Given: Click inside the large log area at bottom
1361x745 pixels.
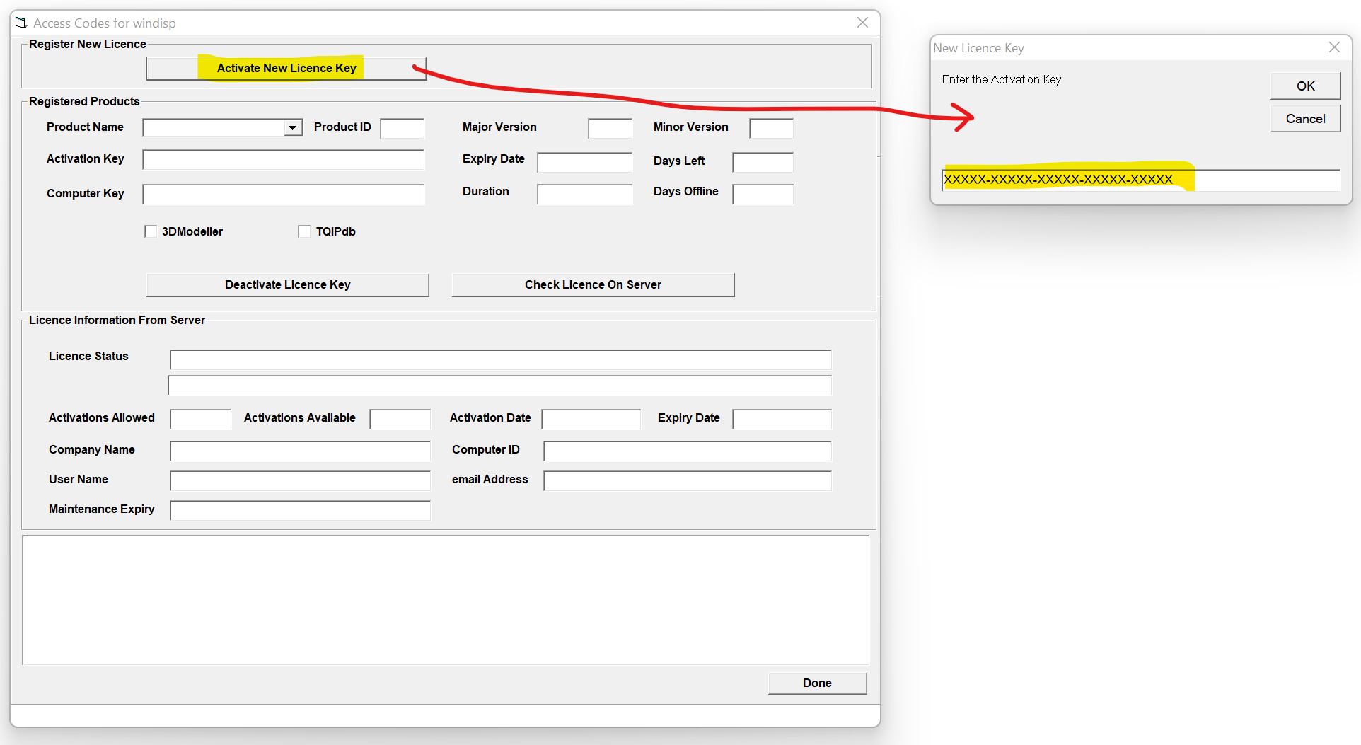Looking at the screenshot, I should click(446, 600).
